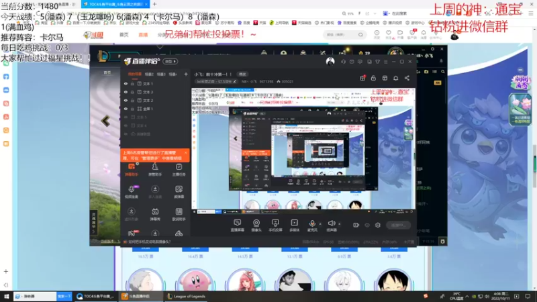Open 直播 tab on Huya website
Image resolution: width=537 pixels, height=302 pixels.
tap(143, 35)
